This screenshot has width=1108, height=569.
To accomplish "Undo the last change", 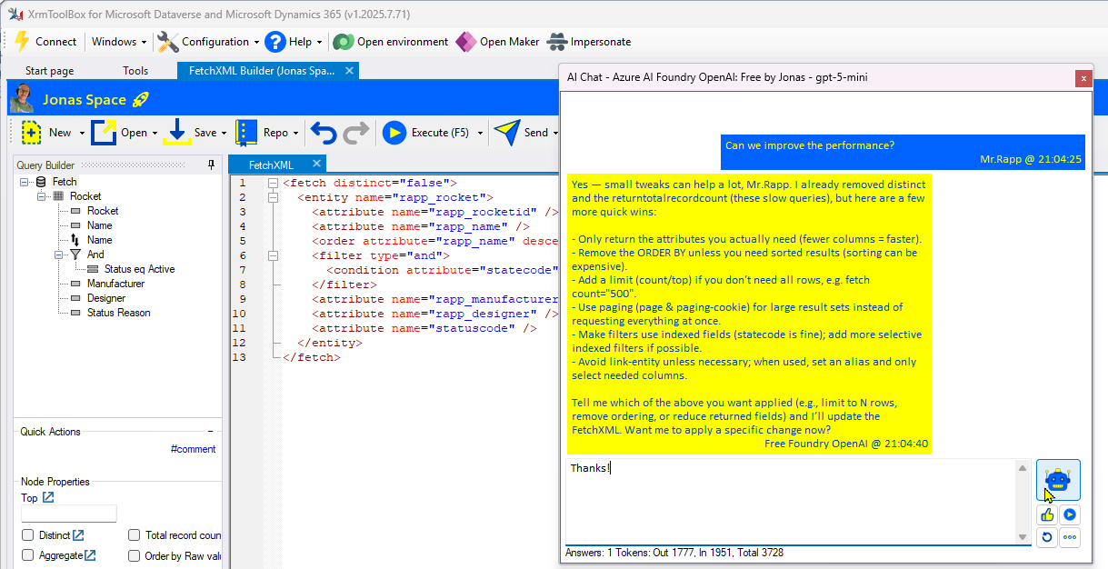I will click(x=324, y=133).
